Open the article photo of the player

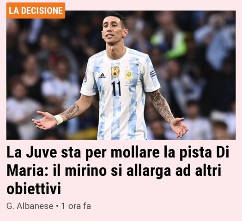121,75
